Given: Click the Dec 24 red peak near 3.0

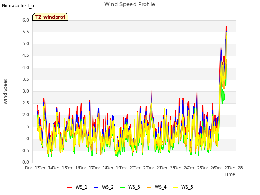Looking at the screenshot, I should click(x=197, y=92).
